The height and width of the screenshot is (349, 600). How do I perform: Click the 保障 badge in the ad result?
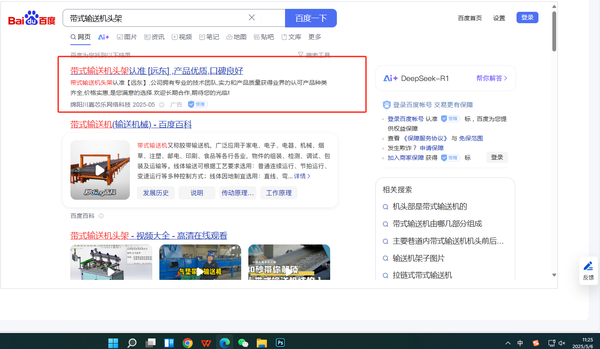(198, 104)
